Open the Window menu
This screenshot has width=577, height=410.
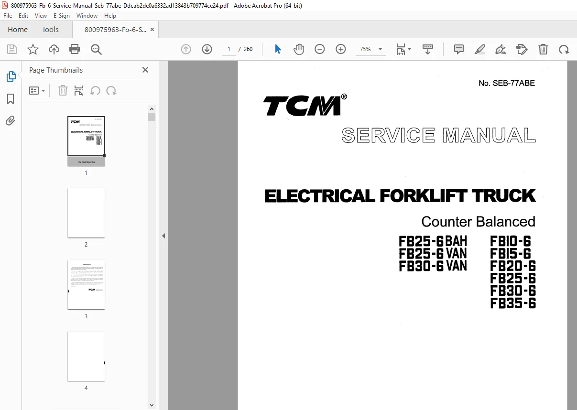point(87,15)
